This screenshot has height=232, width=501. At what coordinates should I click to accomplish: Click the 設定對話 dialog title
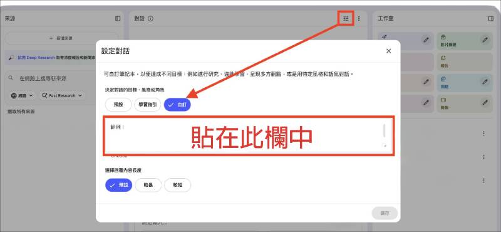pyautogui.click(x=115, y=51)
